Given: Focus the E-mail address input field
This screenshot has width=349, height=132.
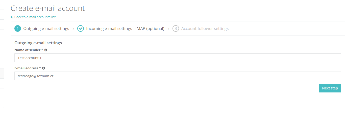Looking at the screenshot, I should tap(178, 76).
